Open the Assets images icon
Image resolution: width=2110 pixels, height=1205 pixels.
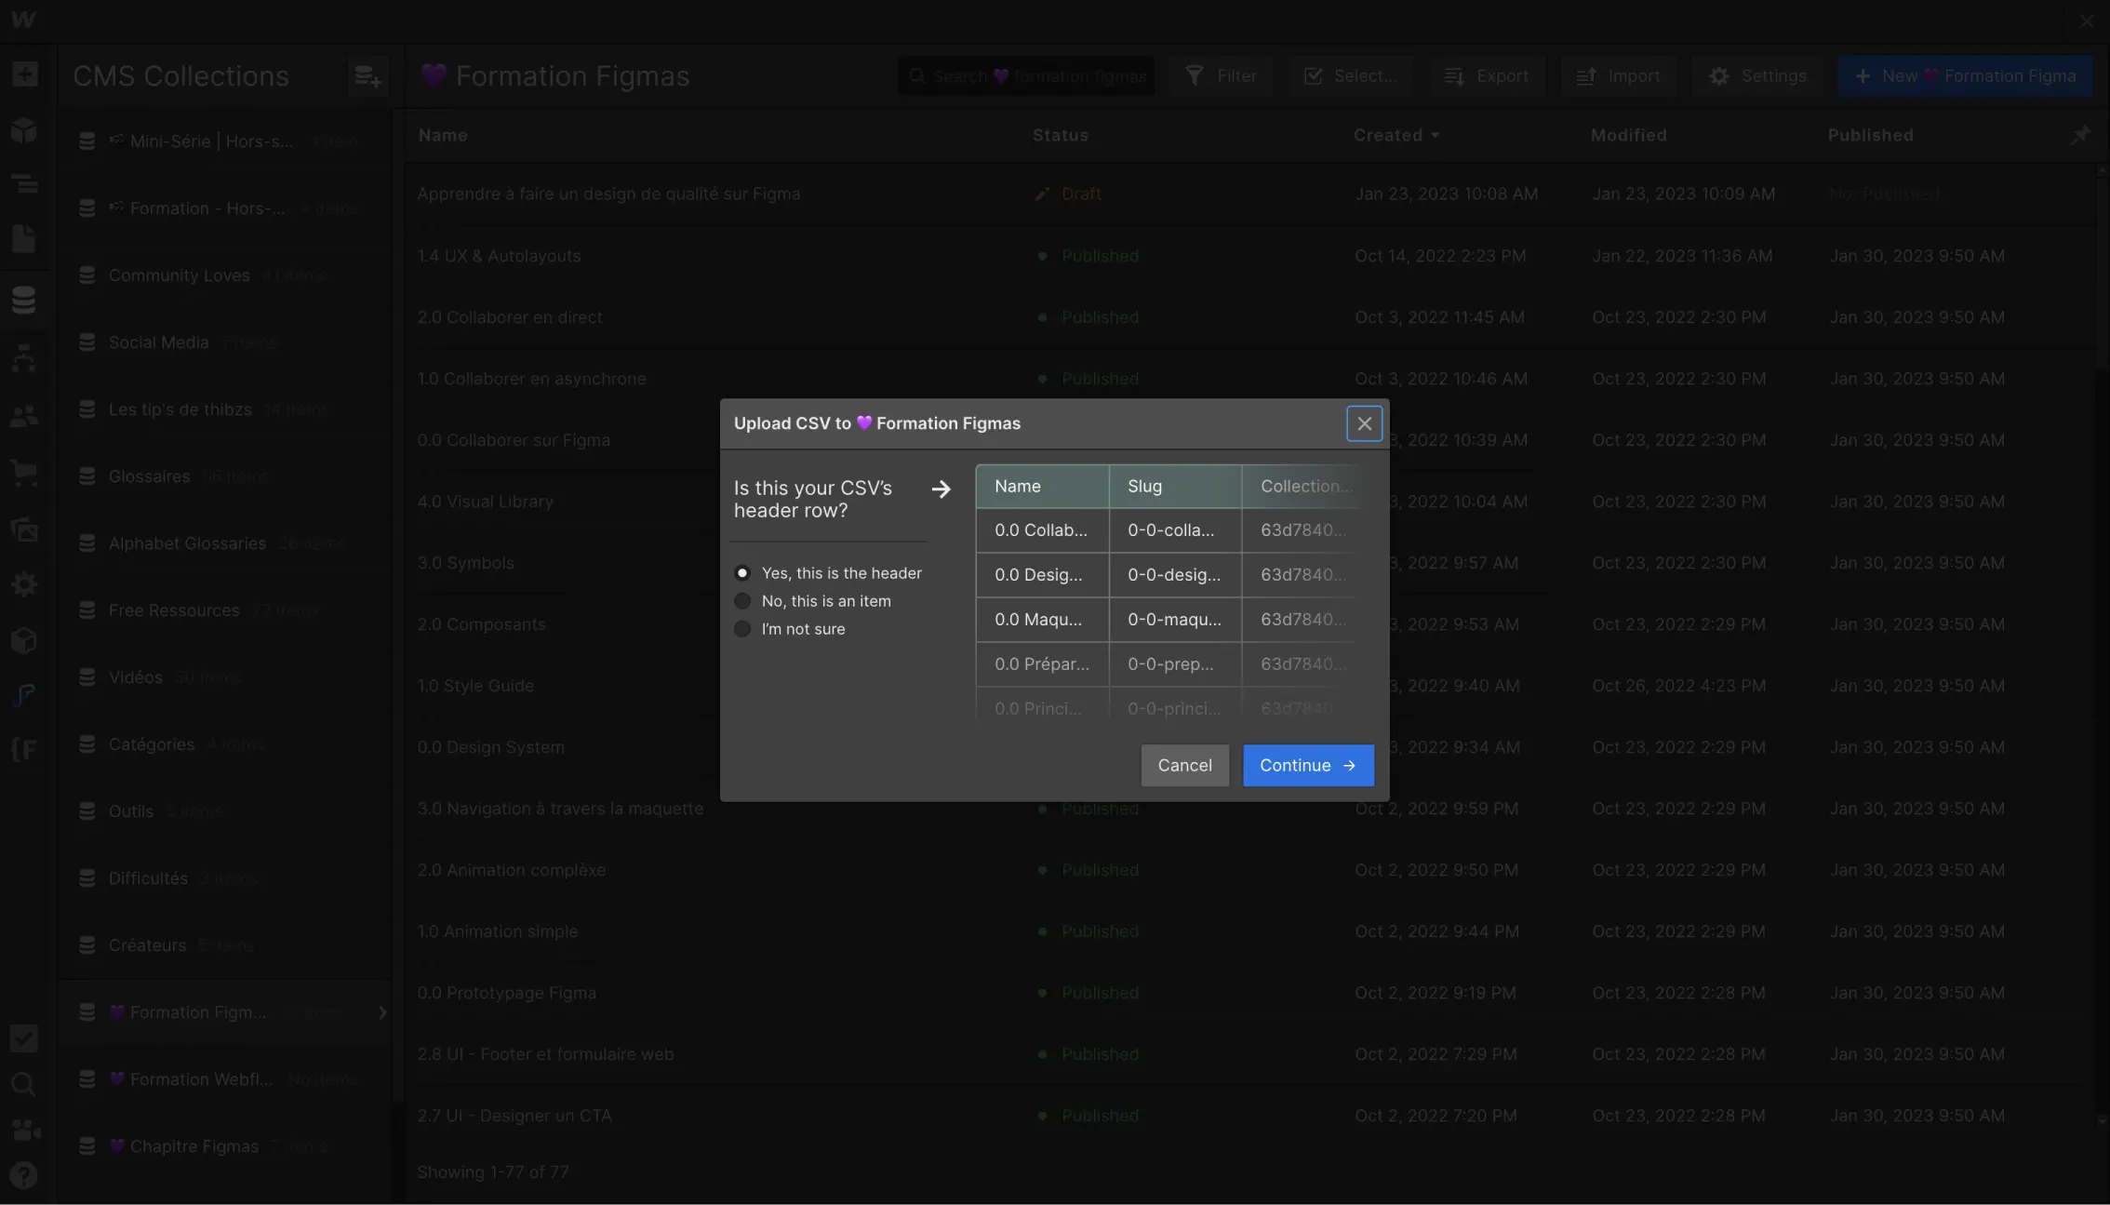[x=24, y=529]
